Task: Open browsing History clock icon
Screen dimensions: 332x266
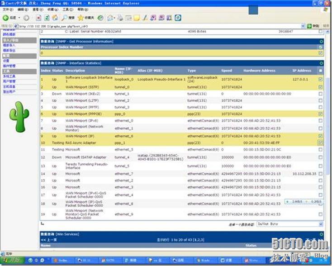Action: (x=100, y=18)
